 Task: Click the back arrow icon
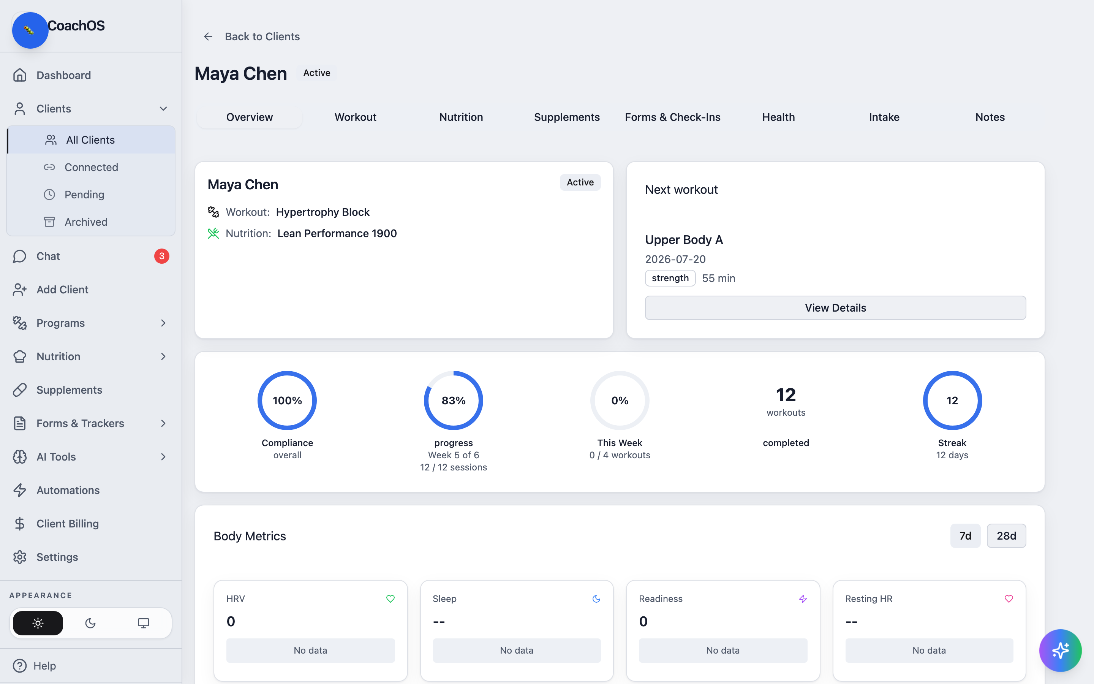[x=208, y=36]
